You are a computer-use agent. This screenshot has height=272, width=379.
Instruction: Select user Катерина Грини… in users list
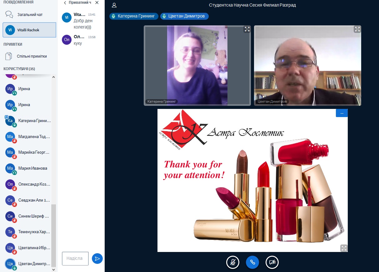coord(28,121)
